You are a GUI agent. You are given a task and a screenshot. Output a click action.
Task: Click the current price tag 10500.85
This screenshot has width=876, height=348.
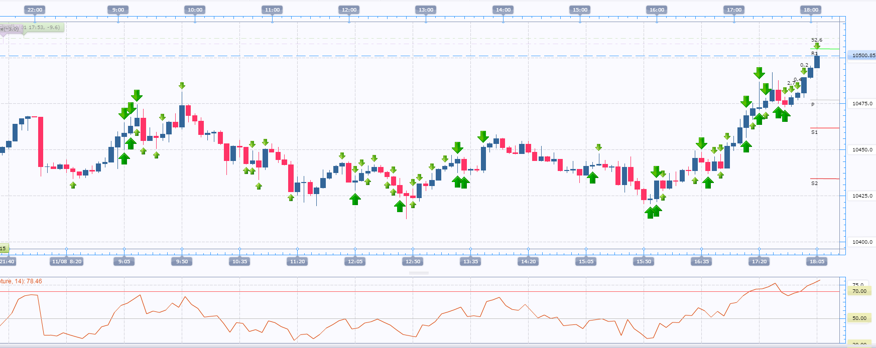(862, 55)
